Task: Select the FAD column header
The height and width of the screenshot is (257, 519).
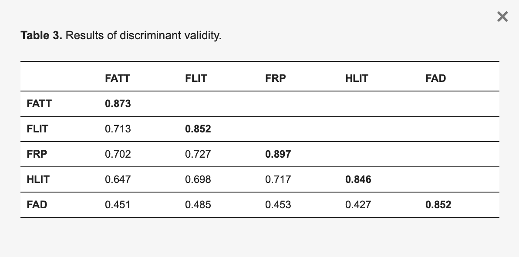Action: [x=436, y=78]
